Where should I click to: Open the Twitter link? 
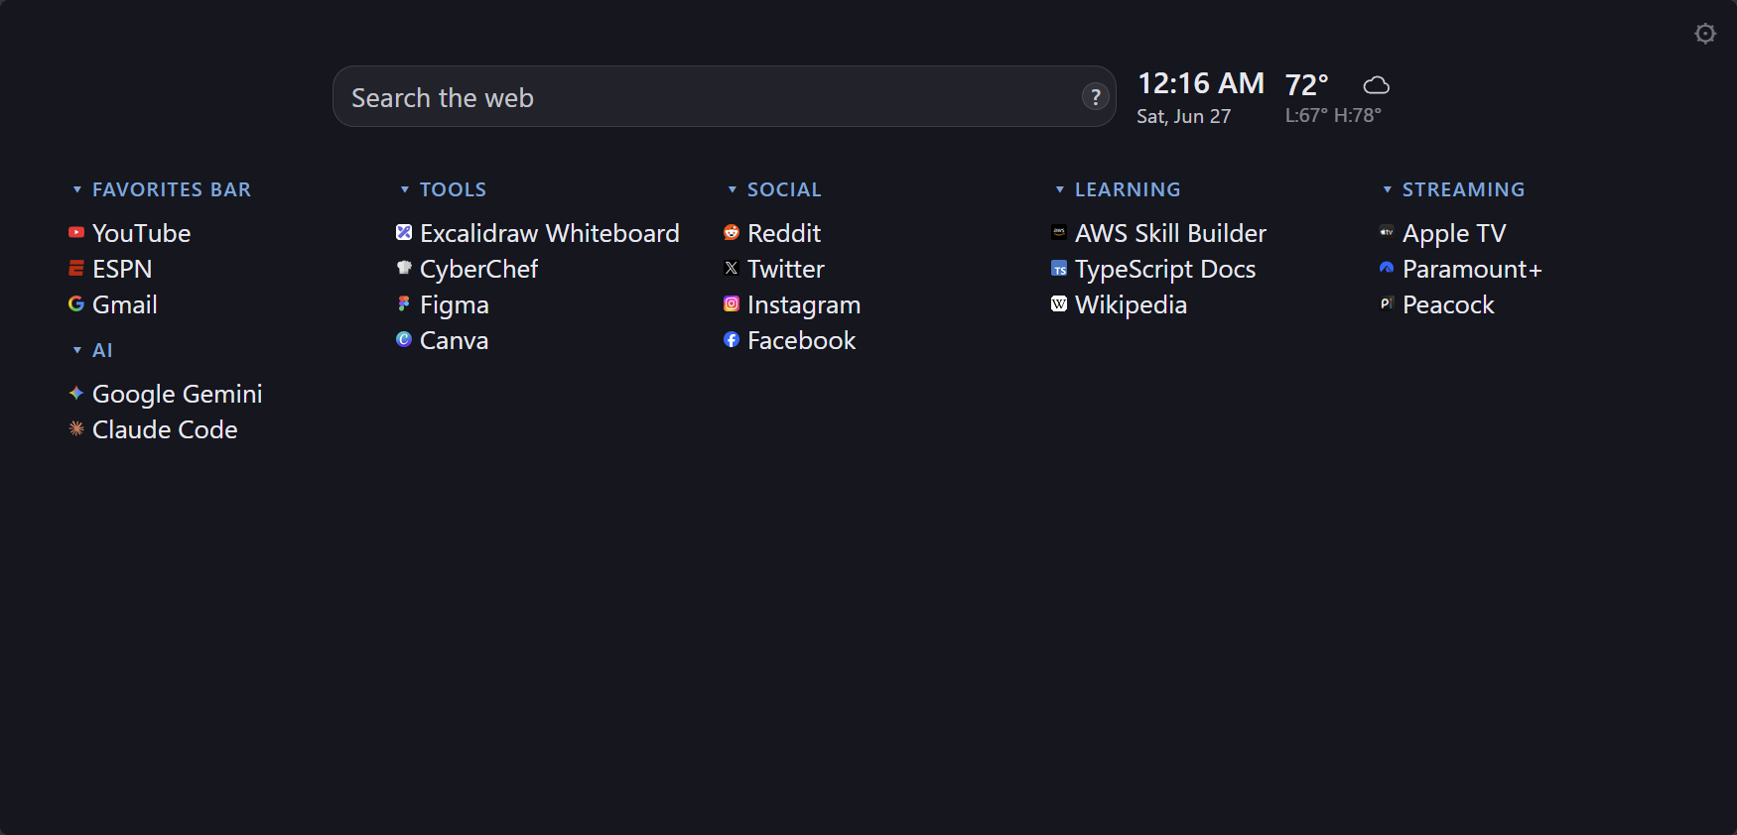[x=786, y=269]
